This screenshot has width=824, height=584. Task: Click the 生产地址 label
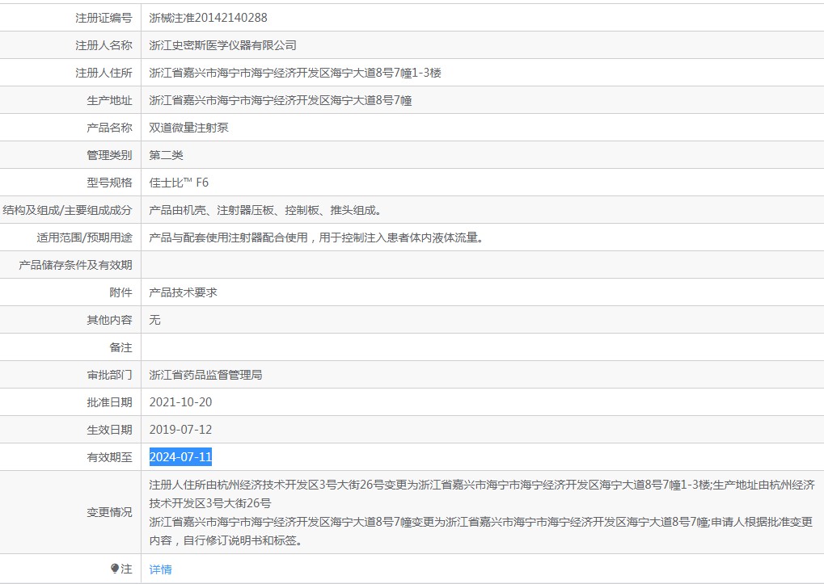[x=109, y=100]
